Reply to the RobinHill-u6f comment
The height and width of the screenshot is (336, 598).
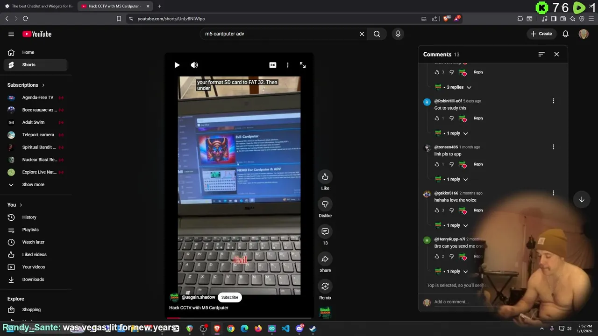[x=478, y=118]
